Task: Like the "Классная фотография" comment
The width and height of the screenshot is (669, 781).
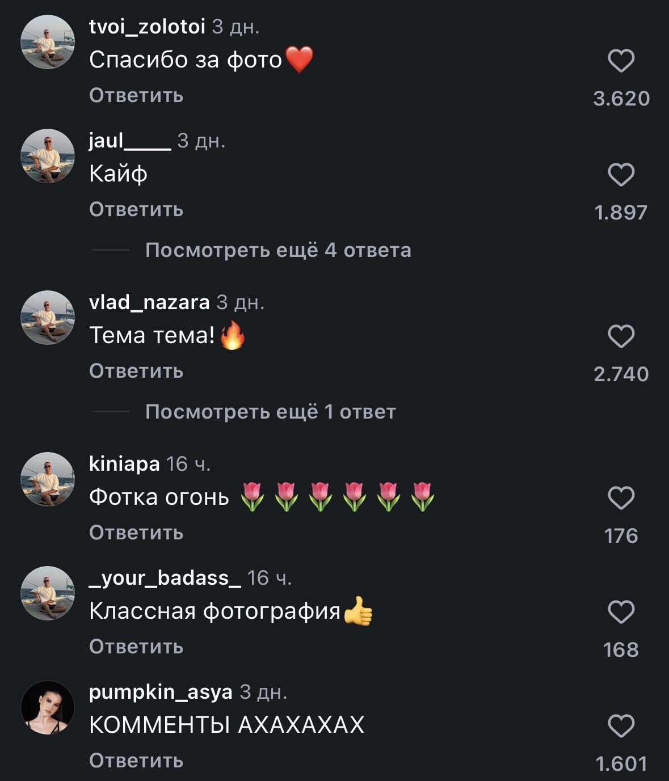Action: [x=621, y=612]
